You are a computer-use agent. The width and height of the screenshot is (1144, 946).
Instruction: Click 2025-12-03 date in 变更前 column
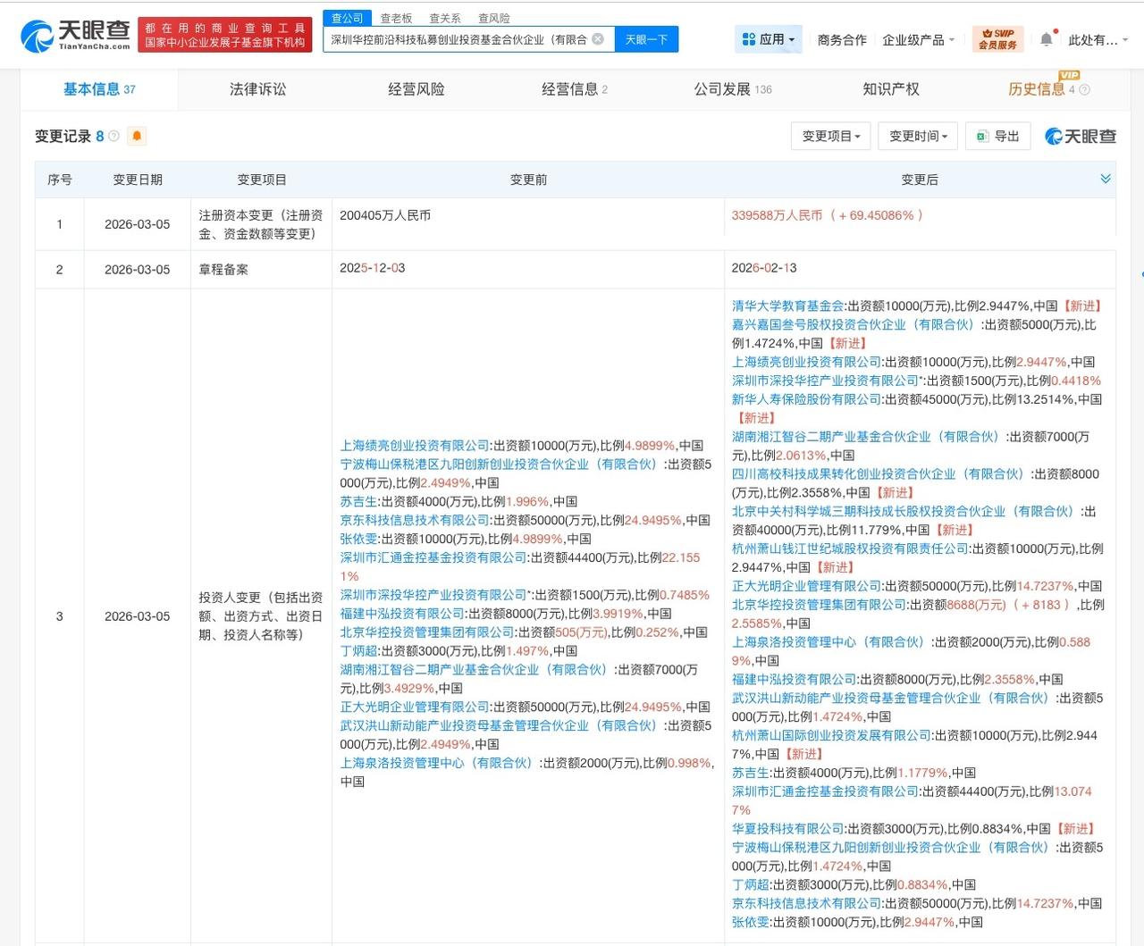click(373, 268)
